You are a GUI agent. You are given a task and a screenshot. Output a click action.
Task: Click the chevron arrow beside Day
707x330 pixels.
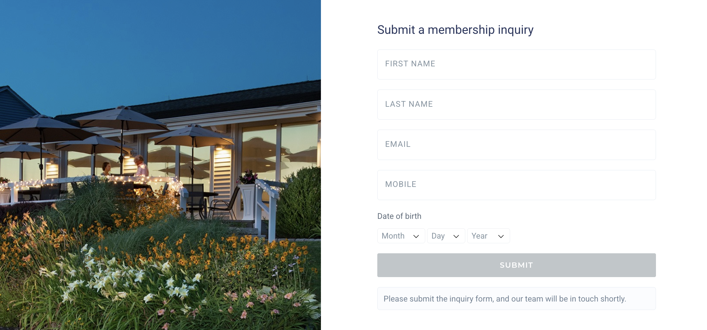coord(456,236)
